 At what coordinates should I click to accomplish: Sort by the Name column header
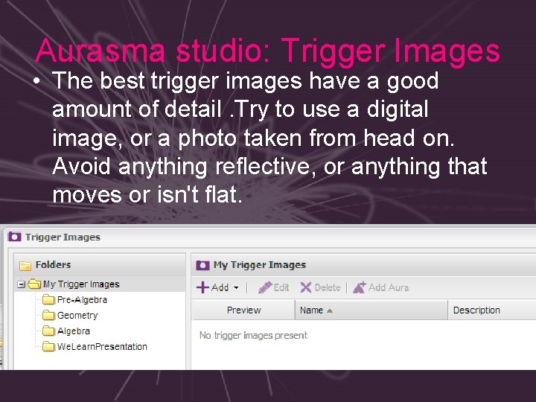371,310
